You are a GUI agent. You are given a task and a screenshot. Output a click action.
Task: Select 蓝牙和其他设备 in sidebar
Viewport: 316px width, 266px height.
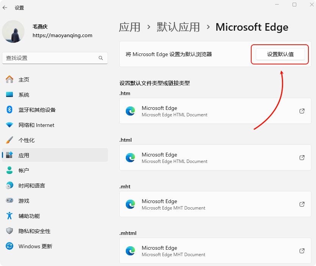click(37, 110)
